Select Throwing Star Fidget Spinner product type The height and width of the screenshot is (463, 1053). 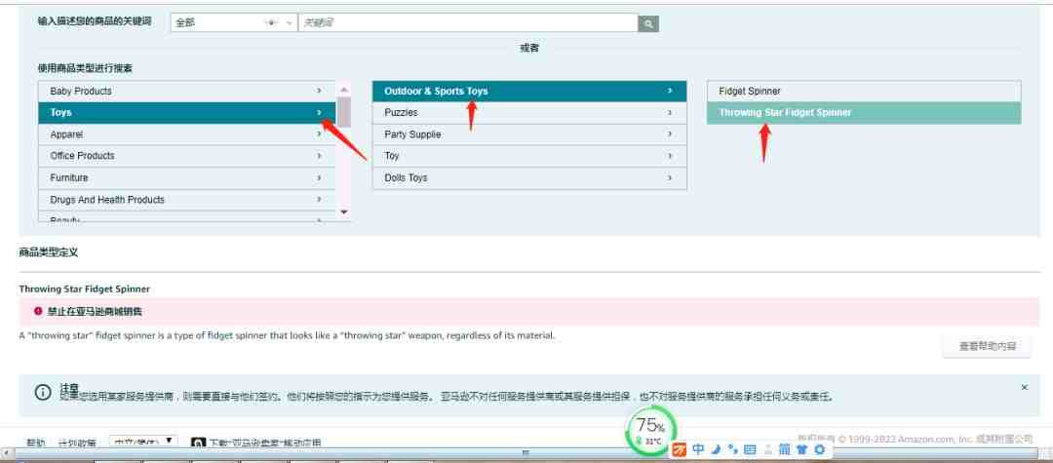(864, 113)
